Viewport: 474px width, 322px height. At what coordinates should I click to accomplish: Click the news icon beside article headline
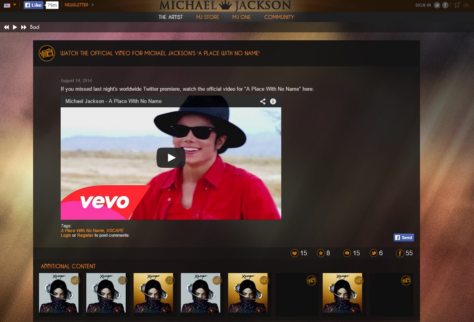(x=47, y=53)
